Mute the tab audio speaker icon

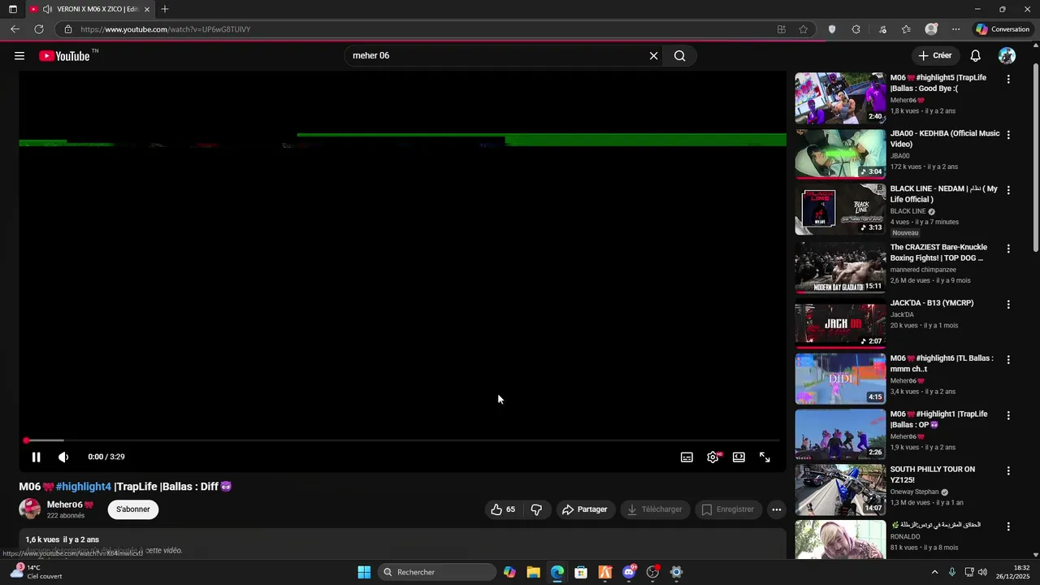click(x=47, y=9)
